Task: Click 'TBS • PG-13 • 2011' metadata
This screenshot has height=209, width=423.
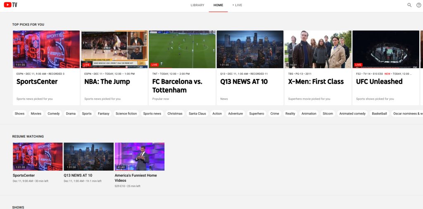Action: 300,74
